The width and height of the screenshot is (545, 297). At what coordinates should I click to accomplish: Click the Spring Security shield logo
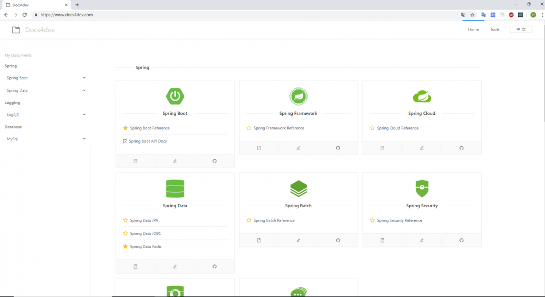[422, 188]
